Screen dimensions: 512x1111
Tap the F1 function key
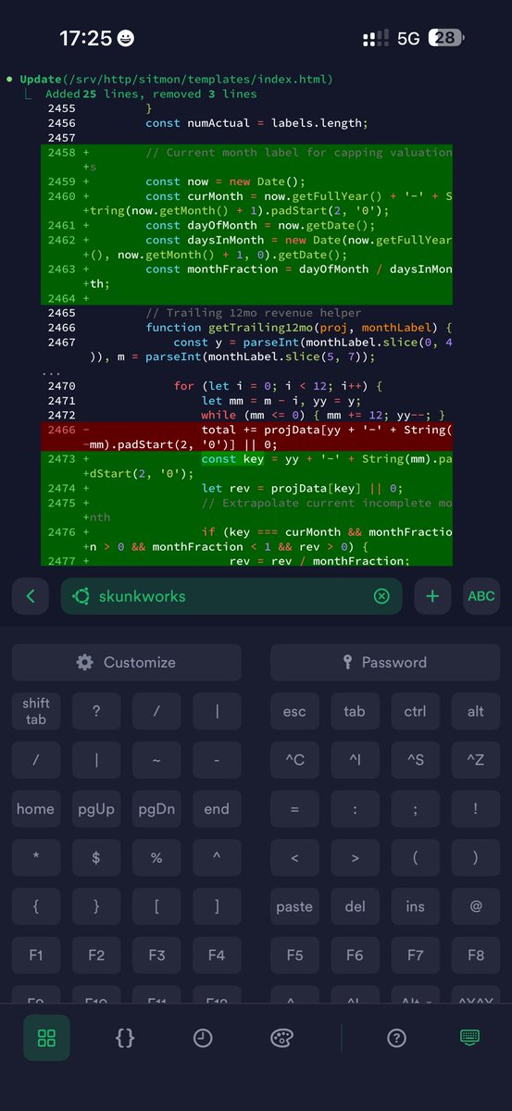36,955
